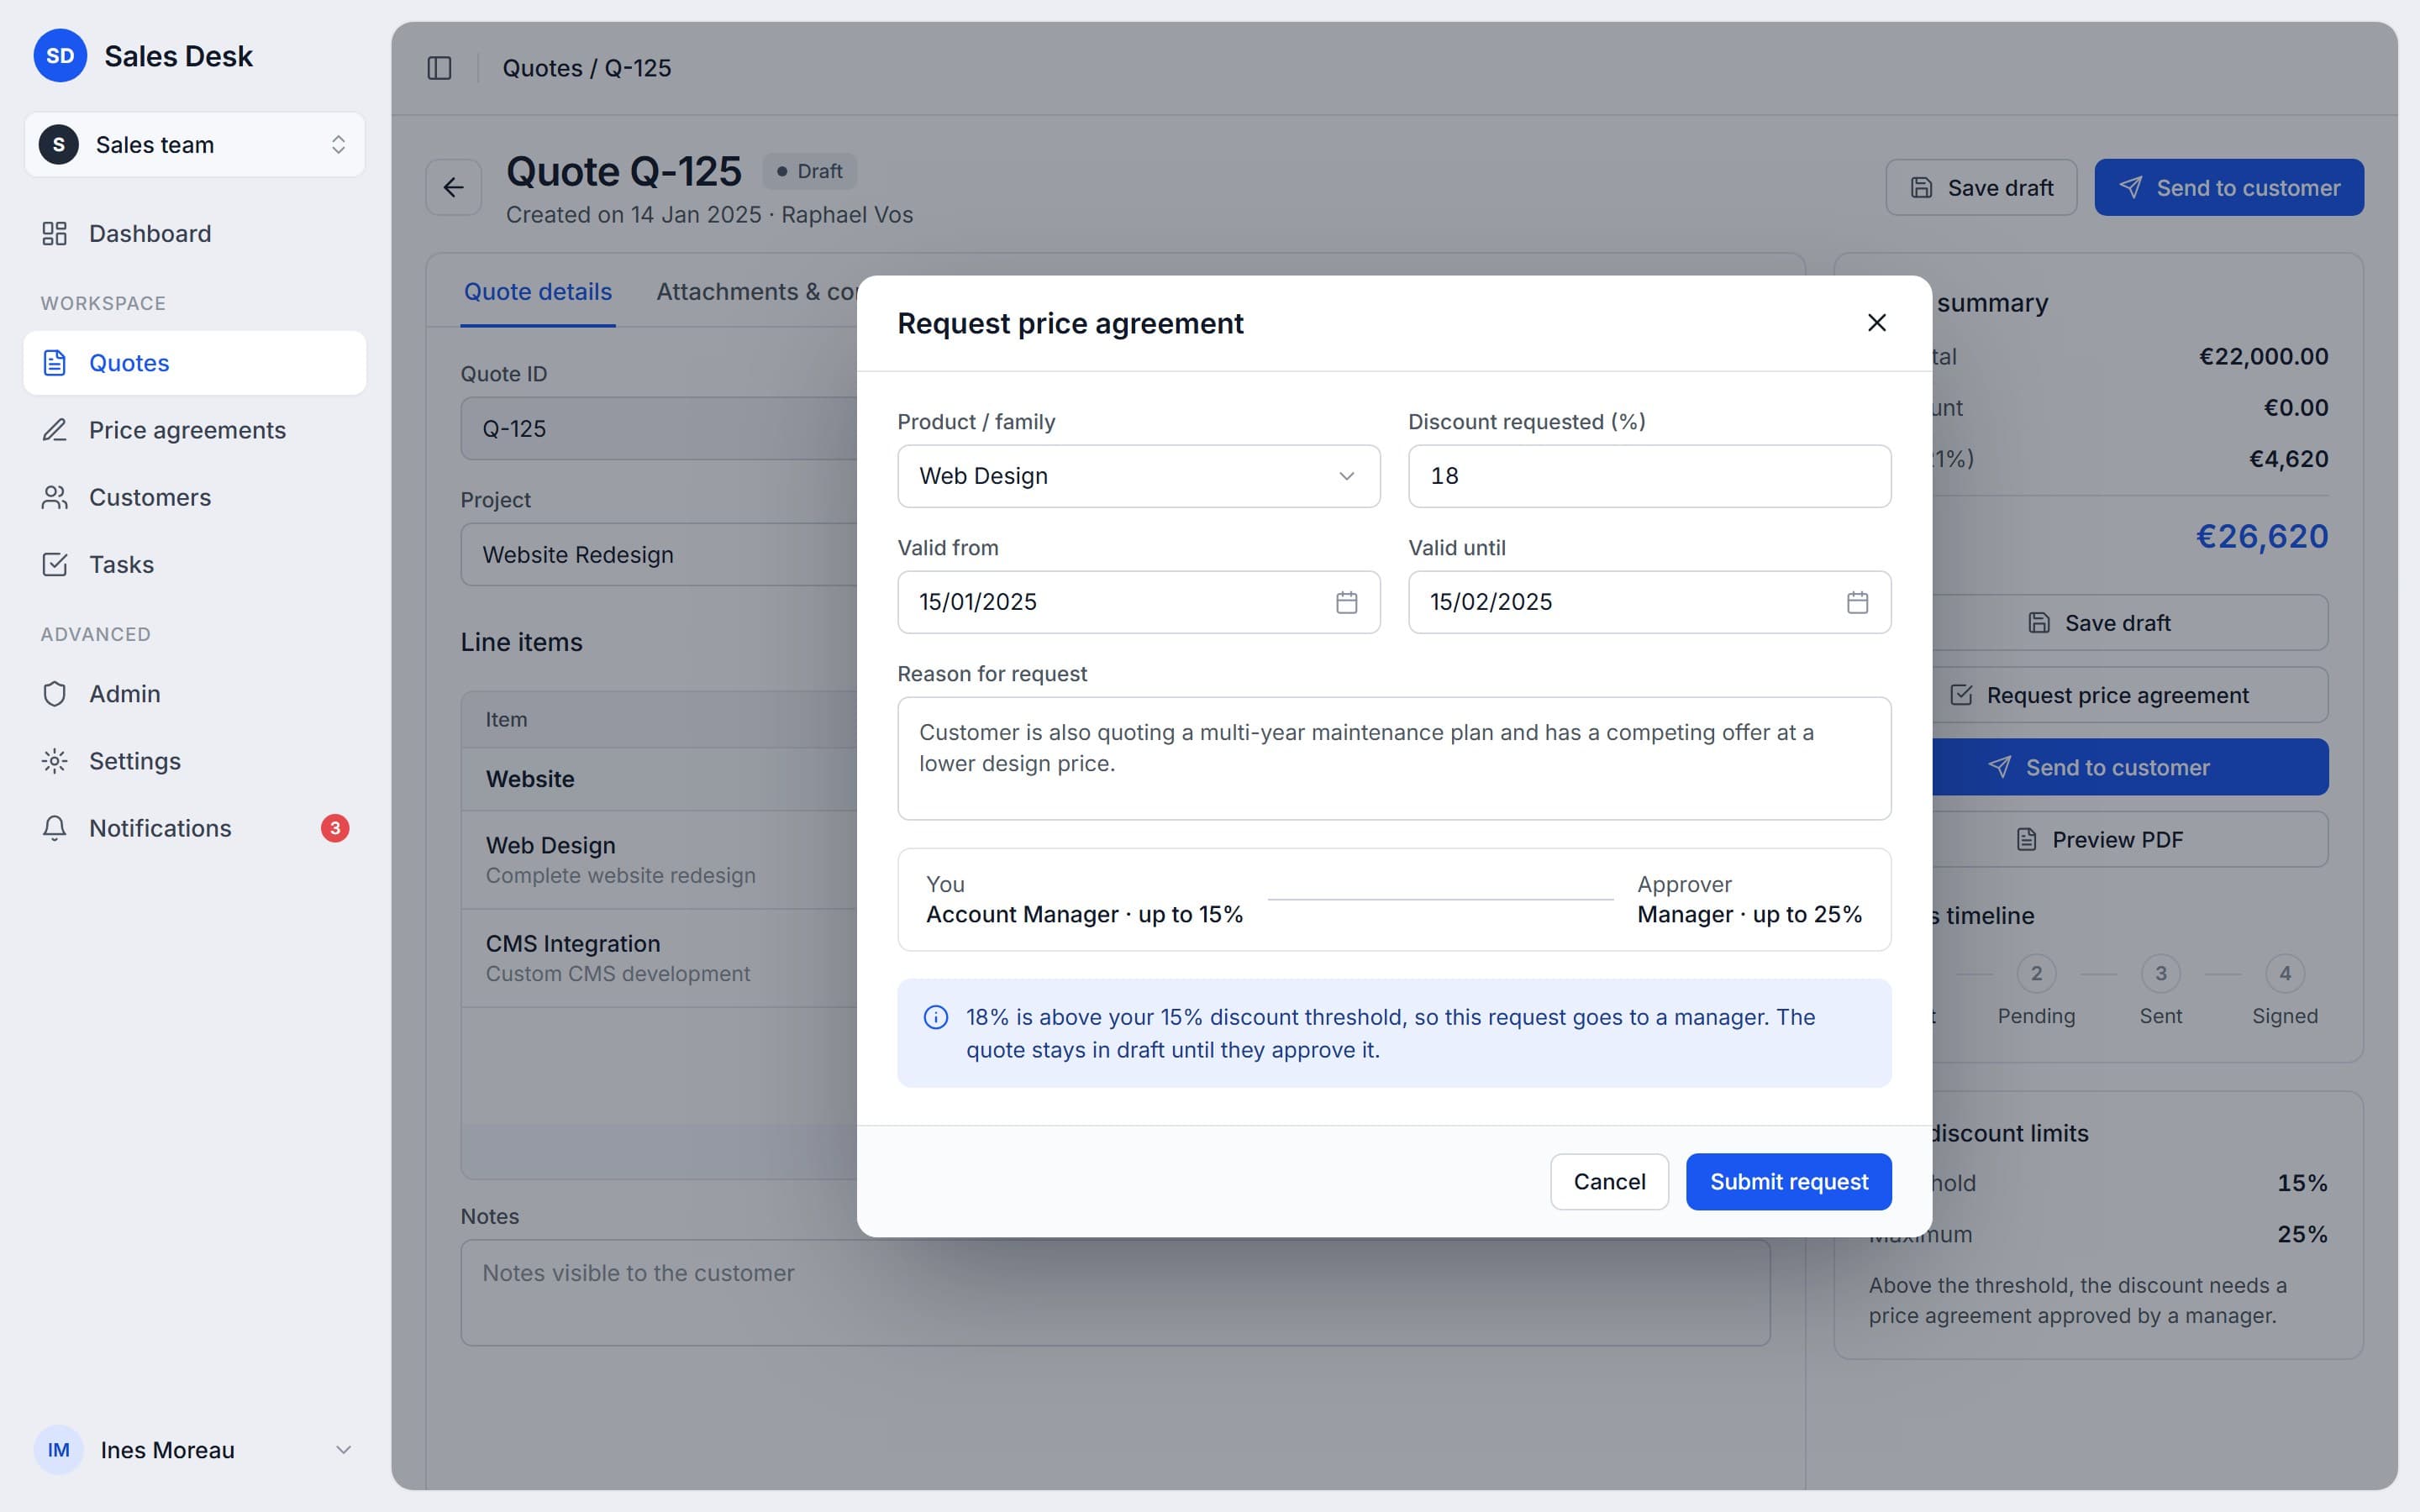This screenshot has height=1512, width=2420.
Task: Open the Admin section
Action: [x=195, y=694]
